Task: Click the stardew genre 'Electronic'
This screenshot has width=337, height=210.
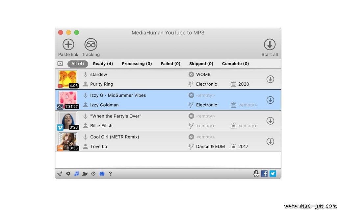Action: click(207, 84)
